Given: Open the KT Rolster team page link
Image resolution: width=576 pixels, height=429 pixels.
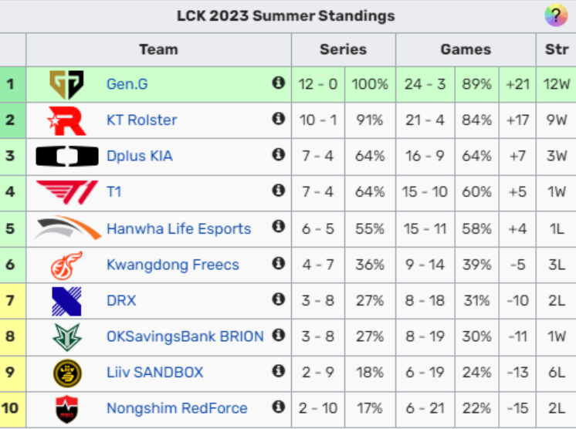Looking at the screenshot, I should [x=142, y=120].
